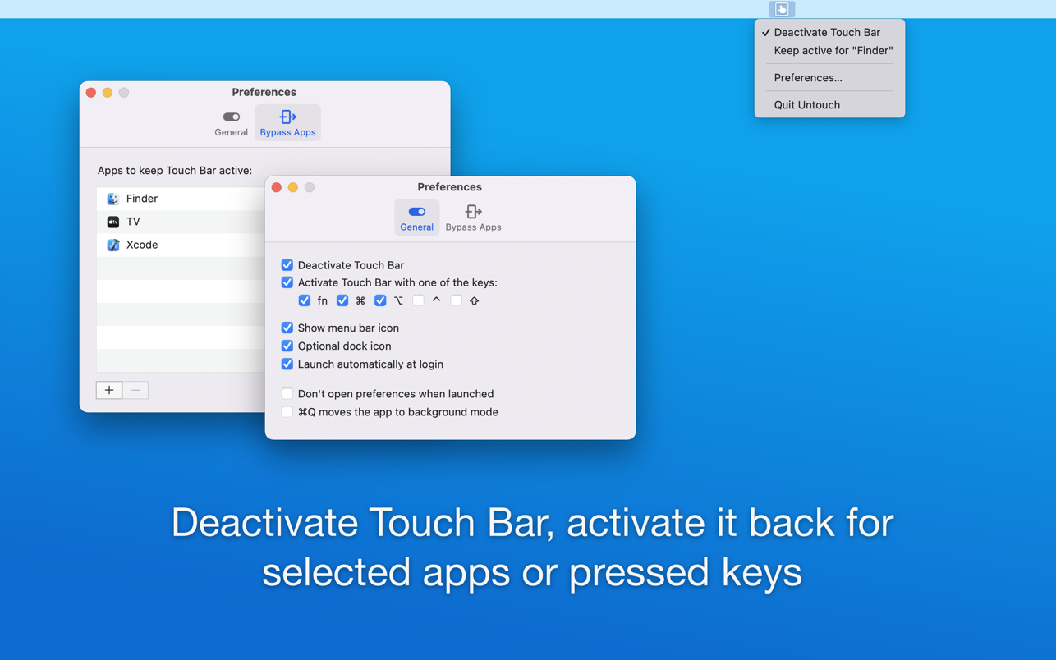
Task: Open Bypass Apps tab in back window
Action: coord(287,123)
